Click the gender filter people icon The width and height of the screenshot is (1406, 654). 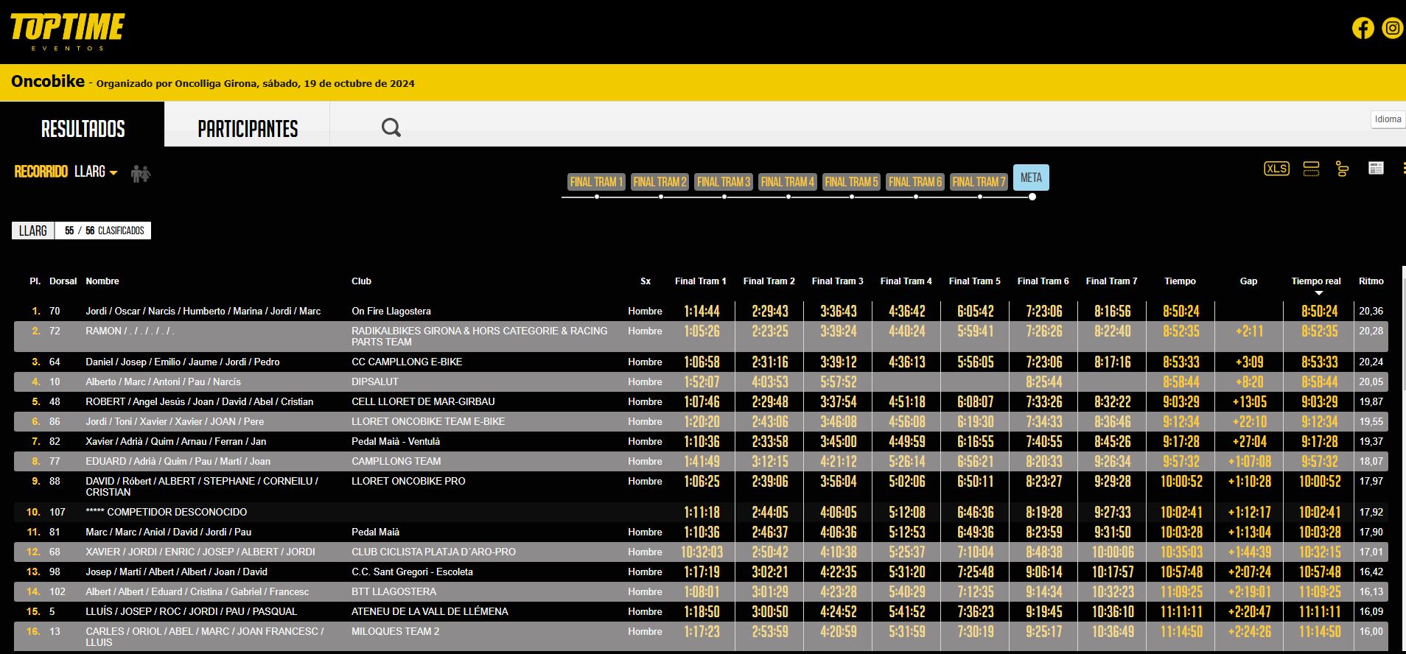click(x=141, y=174)
